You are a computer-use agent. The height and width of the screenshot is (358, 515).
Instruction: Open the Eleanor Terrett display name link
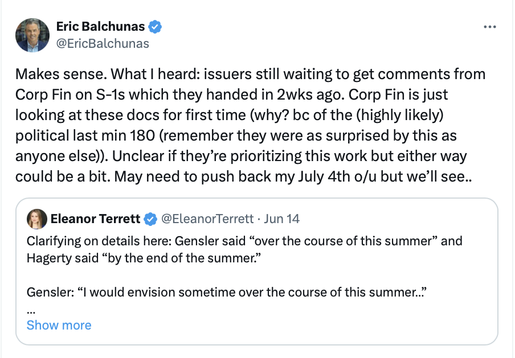coord(95,219)
